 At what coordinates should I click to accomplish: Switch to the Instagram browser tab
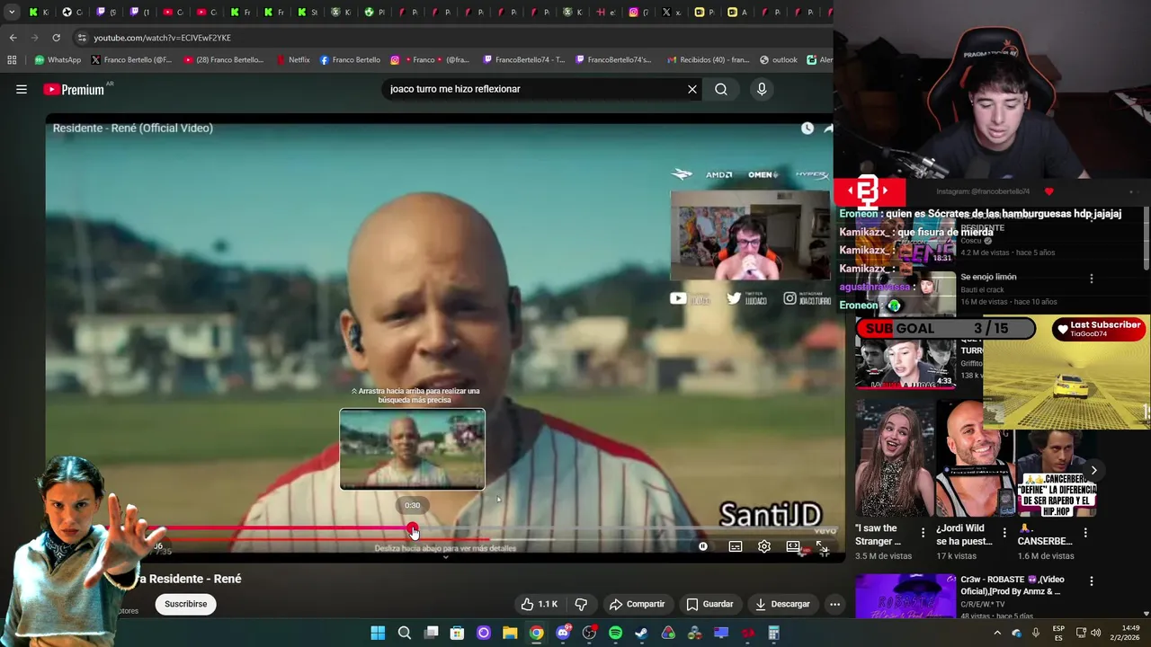(x=638, y=13)
